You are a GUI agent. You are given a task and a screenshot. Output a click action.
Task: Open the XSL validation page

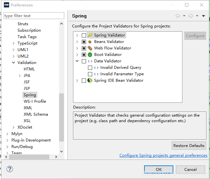click(x=27, y=121)
